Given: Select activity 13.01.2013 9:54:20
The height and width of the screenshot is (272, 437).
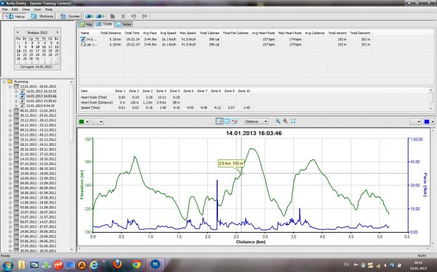Looking at the screenshot, I should [x=41, y=106].
